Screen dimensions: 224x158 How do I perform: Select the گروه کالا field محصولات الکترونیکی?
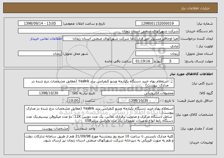138,93
